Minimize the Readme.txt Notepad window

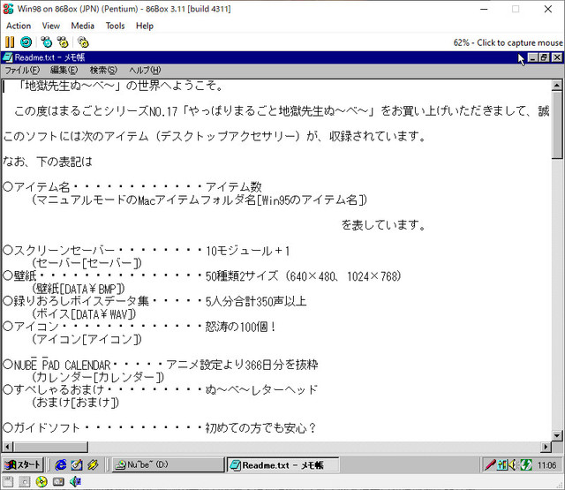point(532,57)
